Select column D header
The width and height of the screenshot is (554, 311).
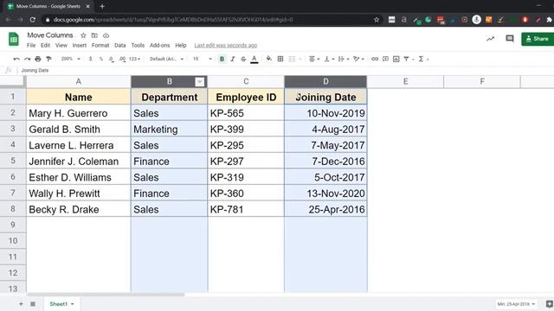pyautogui.click(x=325, y=81)
